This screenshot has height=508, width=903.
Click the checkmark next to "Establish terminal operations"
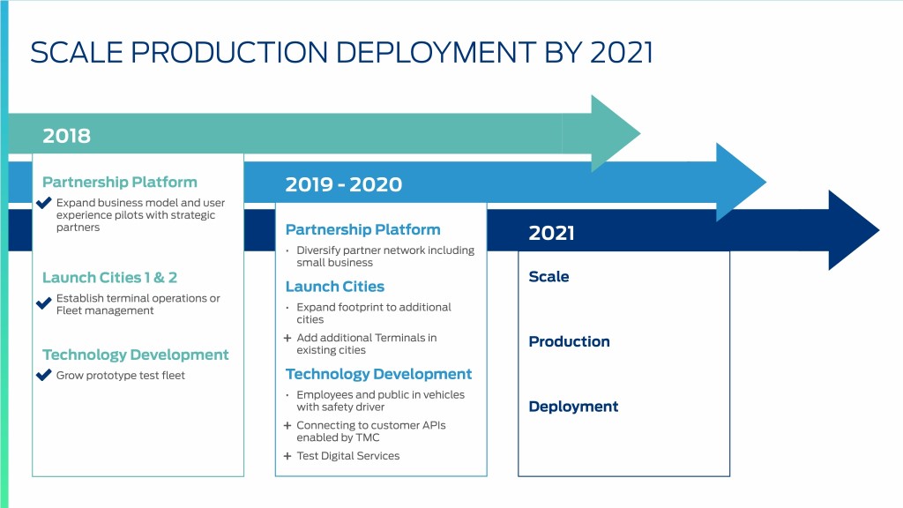click(44, 303)
